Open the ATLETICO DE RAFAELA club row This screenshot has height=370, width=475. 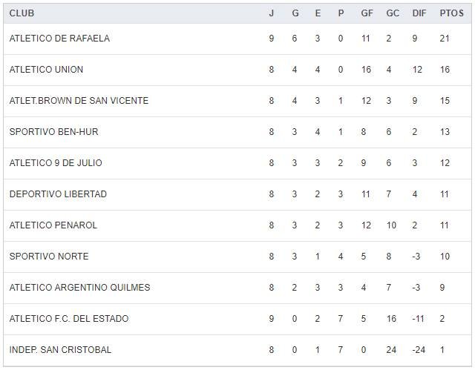59,39
